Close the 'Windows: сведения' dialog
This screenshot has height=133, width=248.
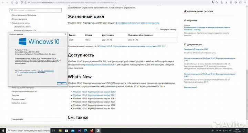pyautogui.click(x=66, y=34)
